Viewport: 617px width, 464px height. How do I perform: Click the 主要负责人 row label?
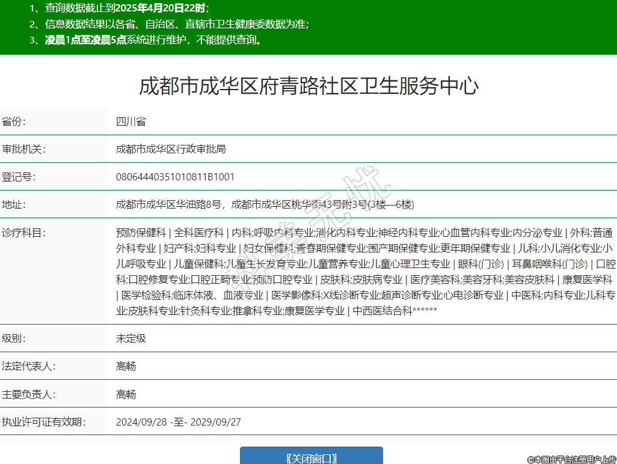pyautogui.click(x=29, y=394)
